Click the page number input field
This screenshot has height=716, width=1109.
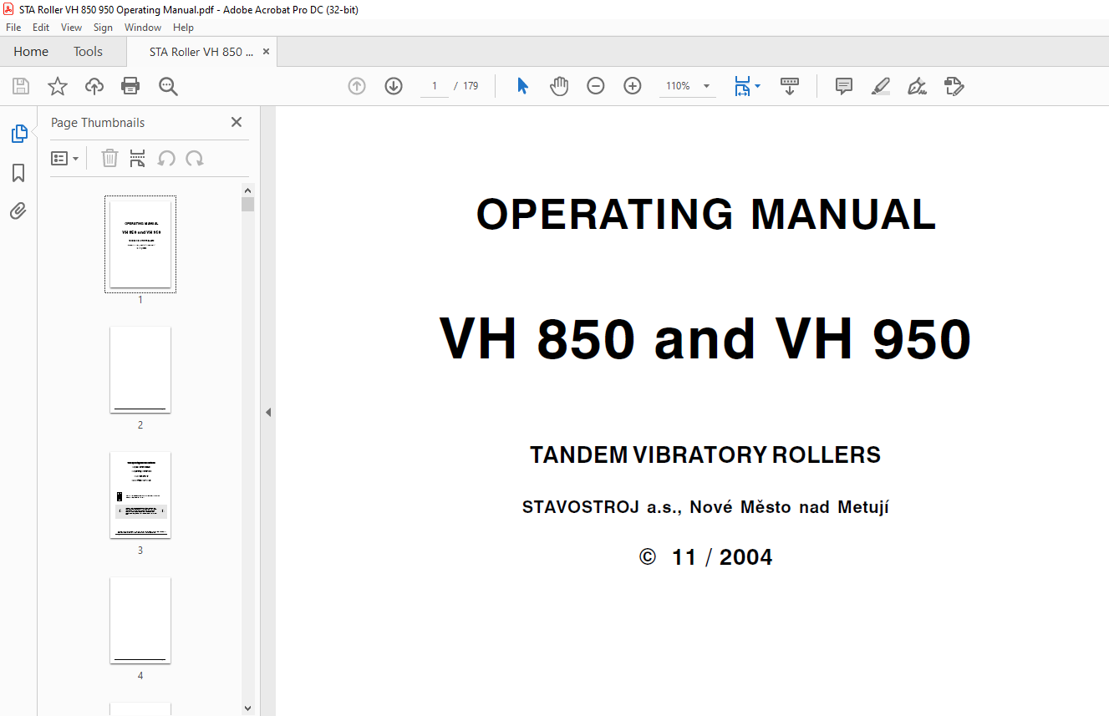point(435,86)
